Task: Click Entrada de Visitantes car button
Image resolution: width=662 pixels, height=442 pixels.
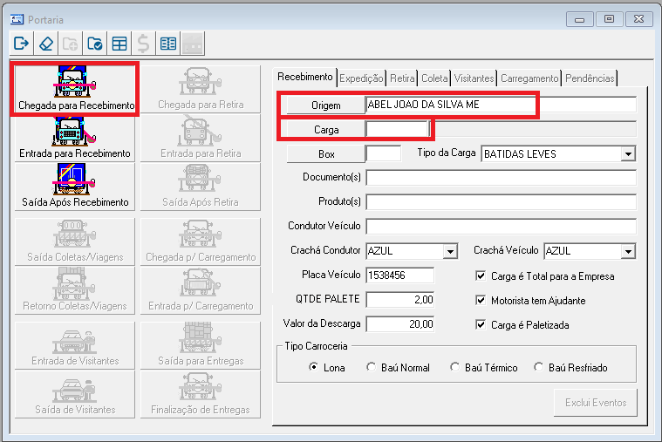Action: click(x=75, y=345)
